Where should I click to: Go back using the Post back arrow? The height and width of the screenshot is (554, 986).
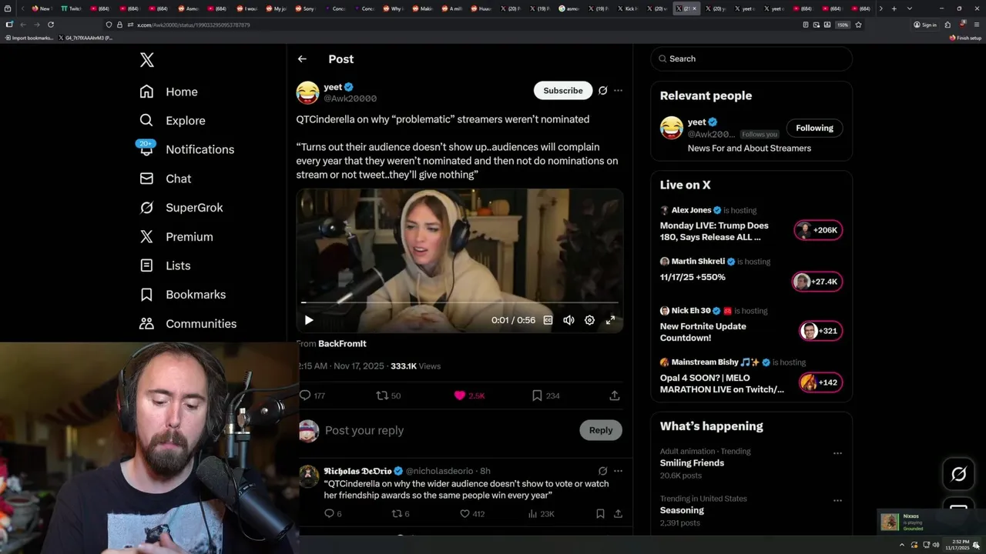click(302, 59)
